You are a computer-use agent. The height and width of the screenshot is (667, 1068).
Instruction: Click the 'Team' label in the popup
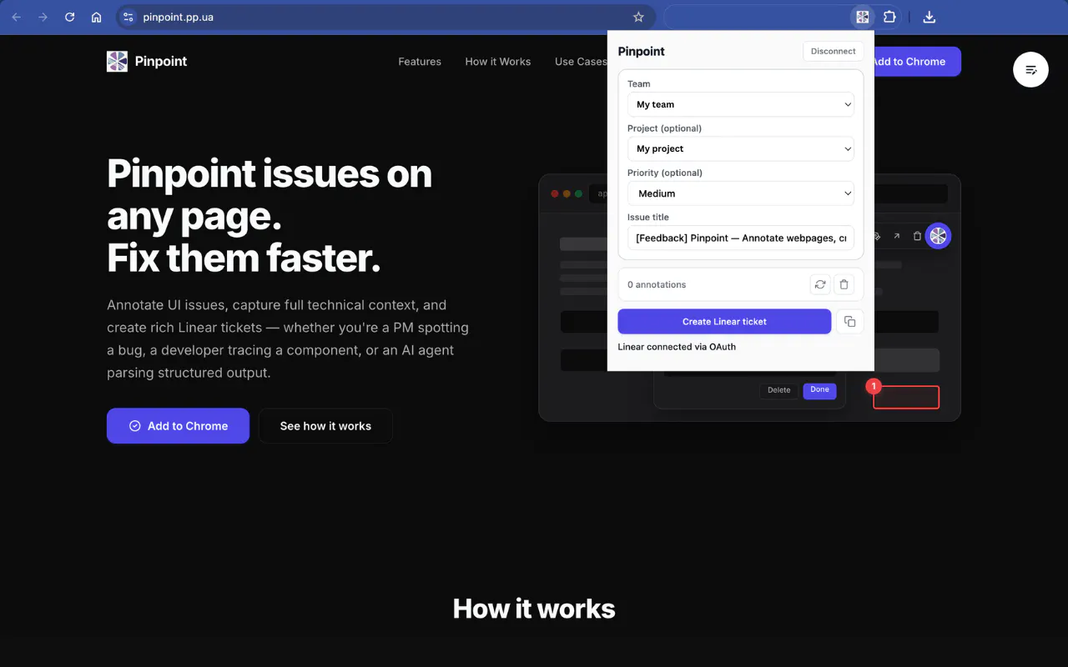pyautogui.click(x=639, y=84)
